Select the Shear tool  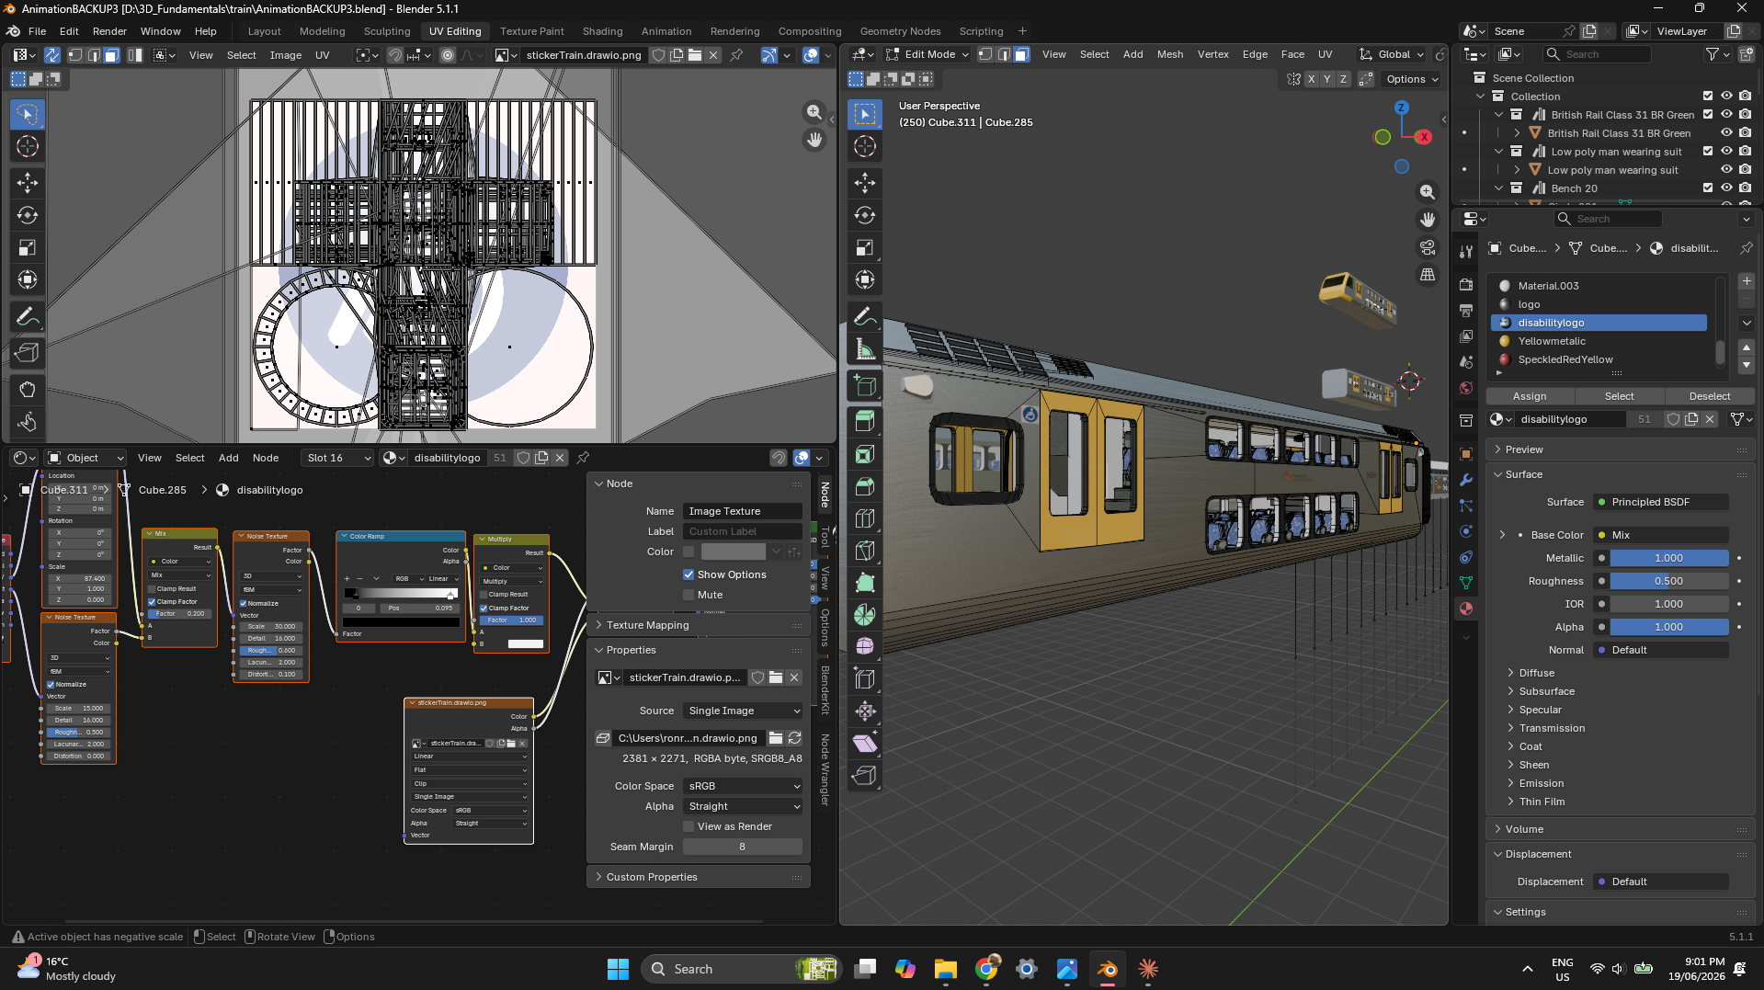tap(865, 743)
